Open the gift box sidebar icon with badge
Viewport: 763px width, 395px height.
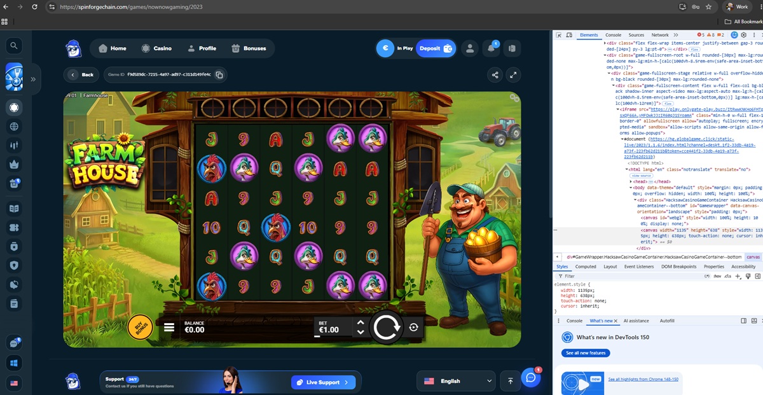tap(14, 183)
